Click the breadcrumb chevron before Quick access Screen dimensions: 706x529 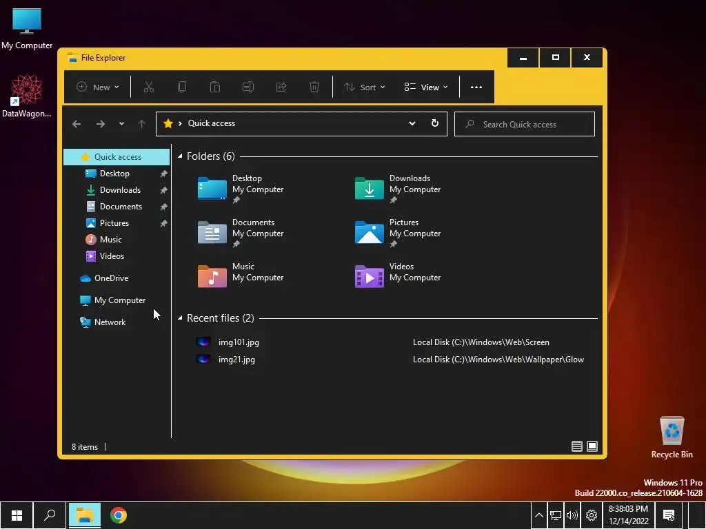[180, 123]
